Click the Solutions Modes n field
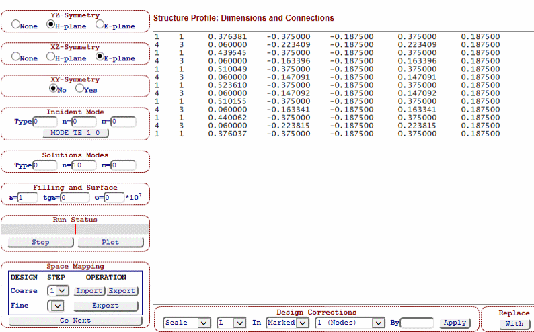 83,165
